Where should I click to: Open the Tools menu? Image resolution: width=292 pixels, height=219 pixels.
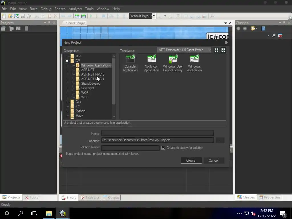click(89, 9)
